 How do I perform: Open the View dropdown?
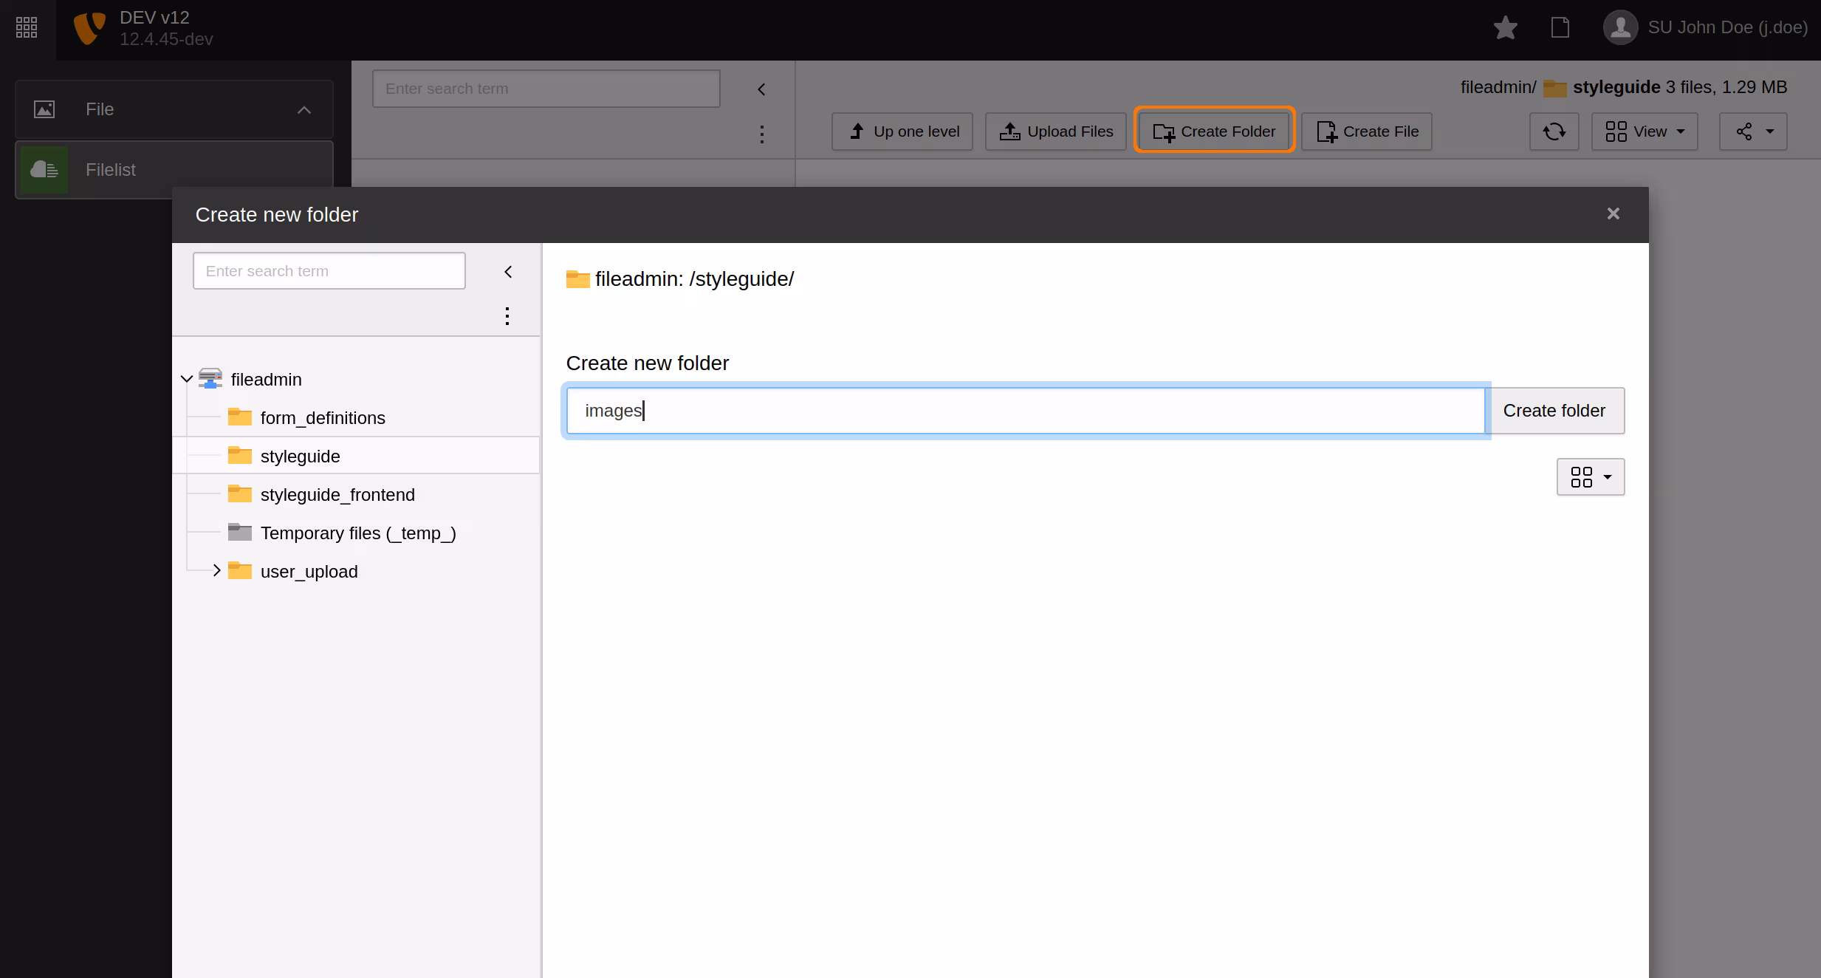pyautogui.click(x=1645, y=131)
